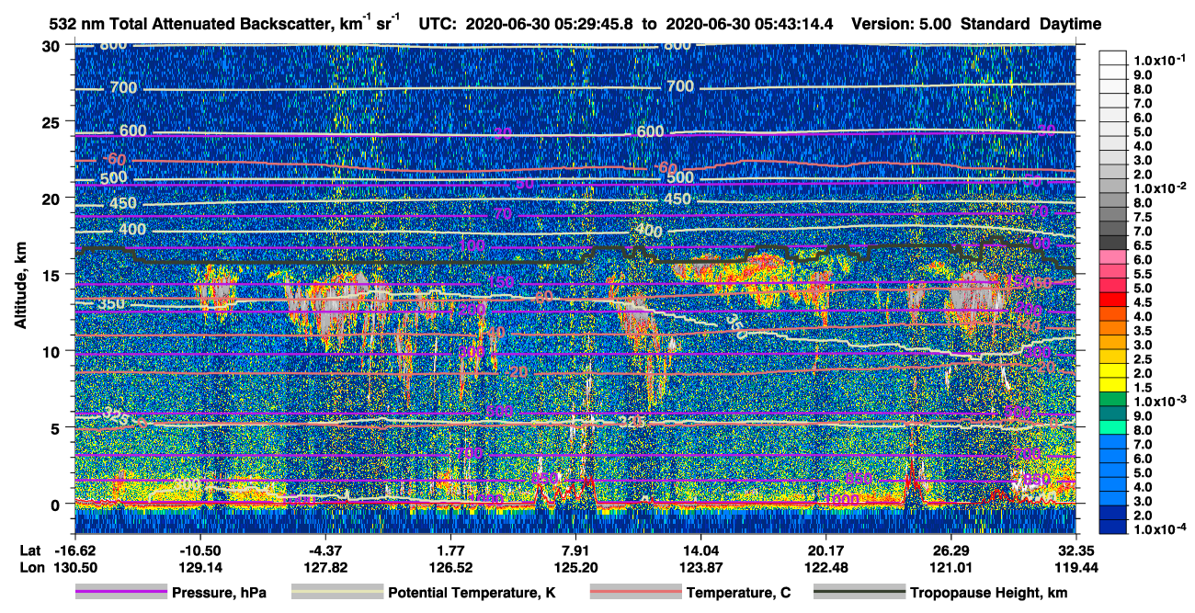The height and width of the screenshot is (613, 1195).
Task: Click latitude value 1.77
Action: [x=450, y=550]
